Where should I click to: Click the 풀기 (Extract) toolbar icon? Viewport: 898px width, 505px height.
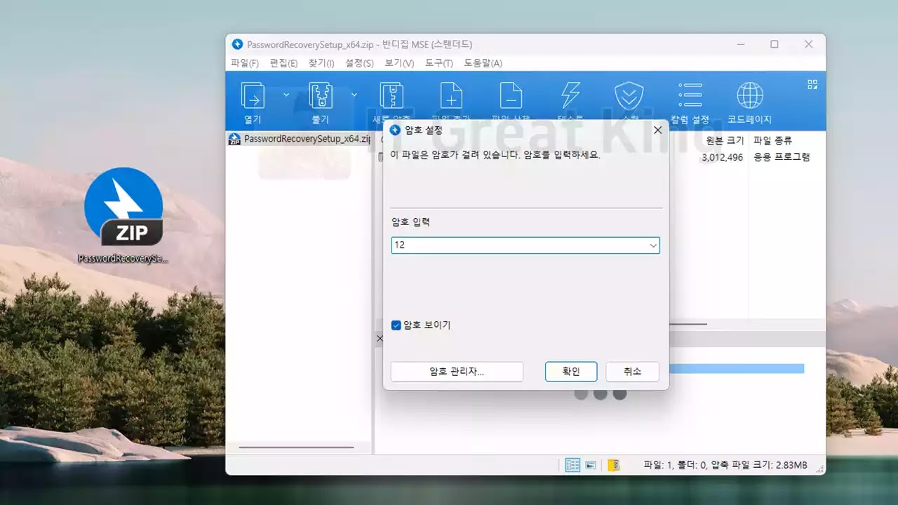[321, 95]
